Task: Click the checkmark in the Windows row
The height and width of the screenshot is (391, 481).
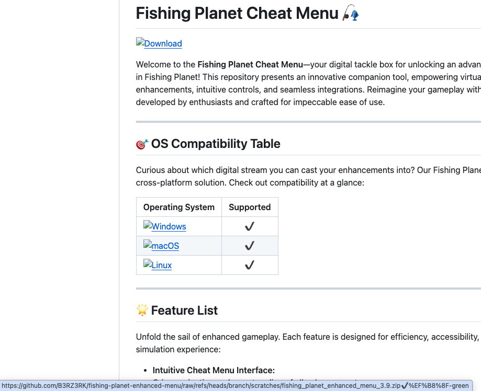Action: [x=250, y=226]
